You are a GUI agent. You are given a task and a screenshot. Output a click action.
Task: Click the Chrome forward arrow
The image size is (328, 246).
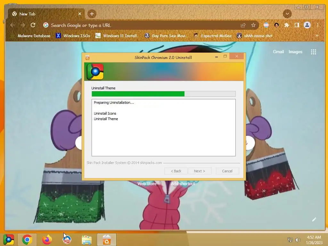(23, 25)
